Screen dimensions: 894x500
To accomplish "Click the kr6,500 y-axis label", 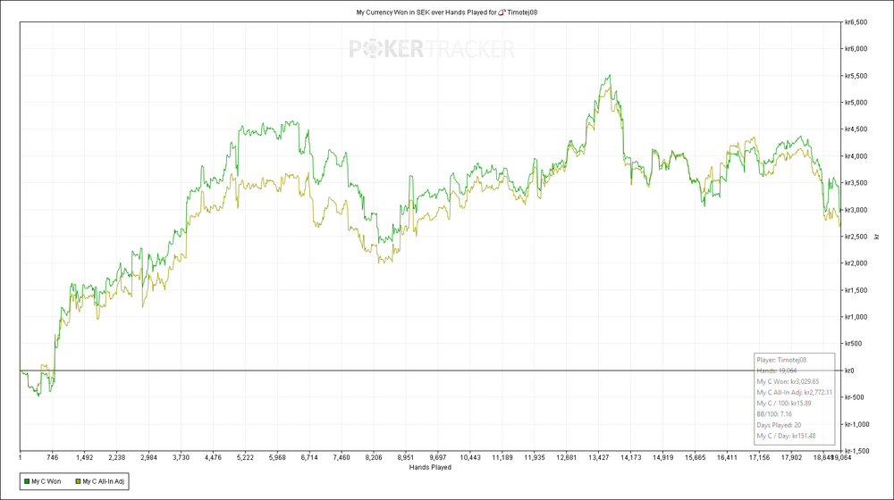I will tap(856, 22).
